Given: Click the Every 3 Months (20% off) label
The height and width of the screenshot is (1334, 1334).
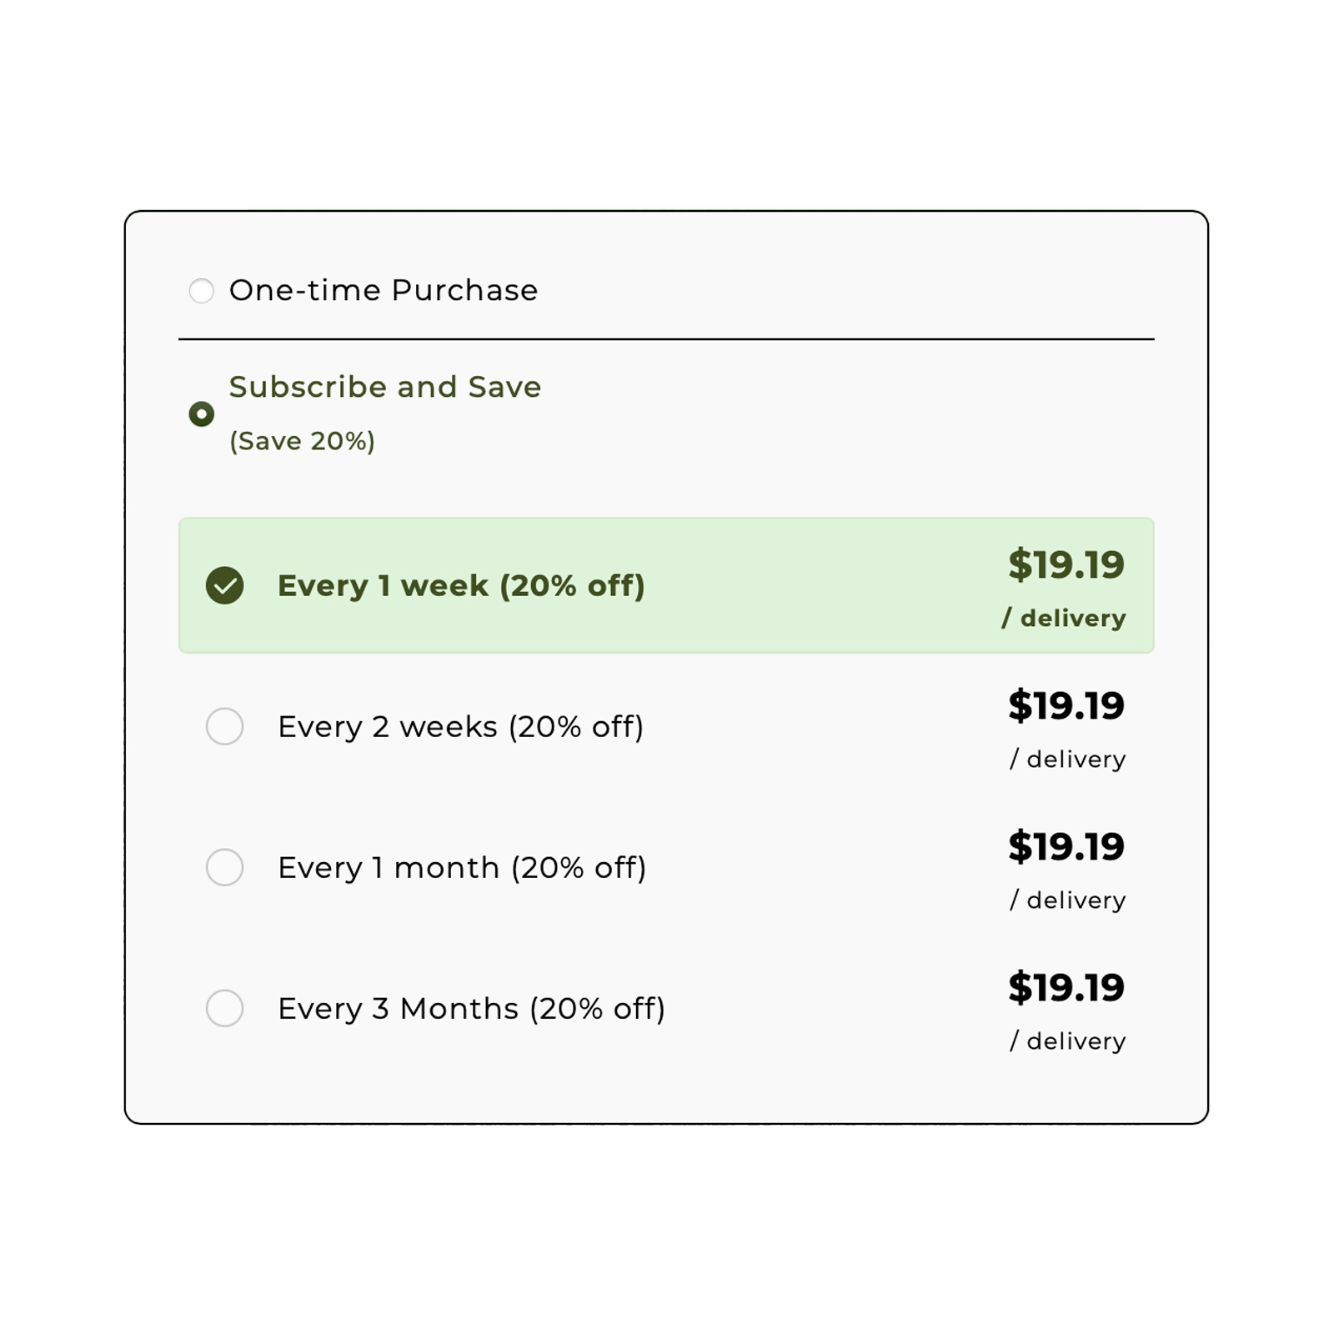Looking at the screenshot, I should tap(471, 1008).
